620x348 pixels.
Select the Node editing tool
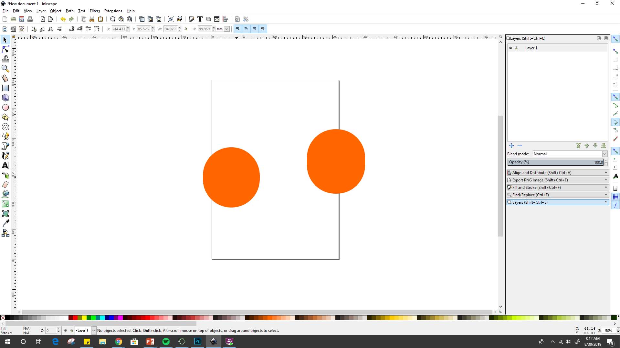5,49
